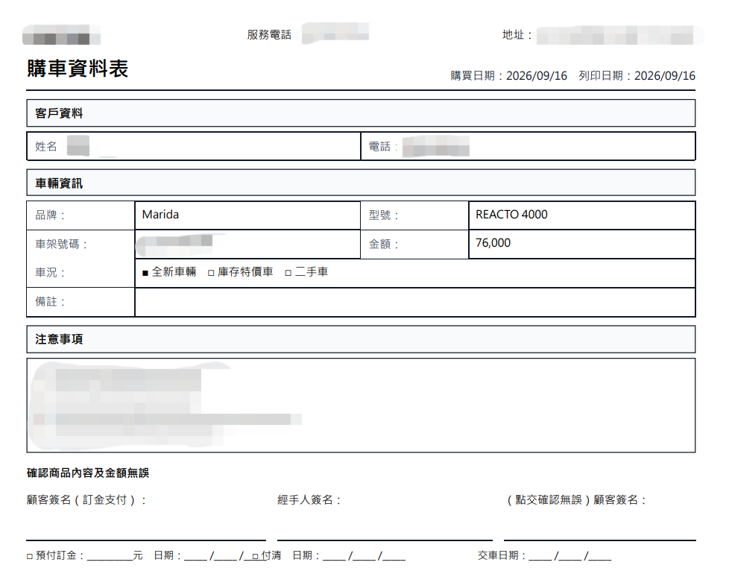
Task: Click the empty 備註 remarks field
Action: point(414,302)
